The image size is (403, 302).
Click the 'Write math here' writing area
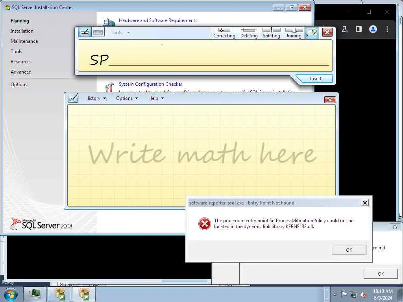201,155
